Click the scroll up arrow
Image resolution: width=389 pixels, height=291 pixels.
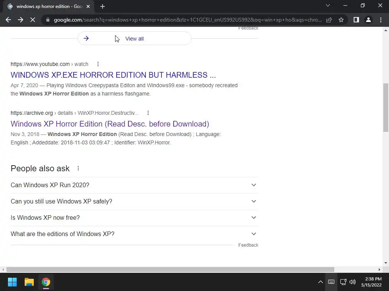pyautogui.click(x=386, y=30)
